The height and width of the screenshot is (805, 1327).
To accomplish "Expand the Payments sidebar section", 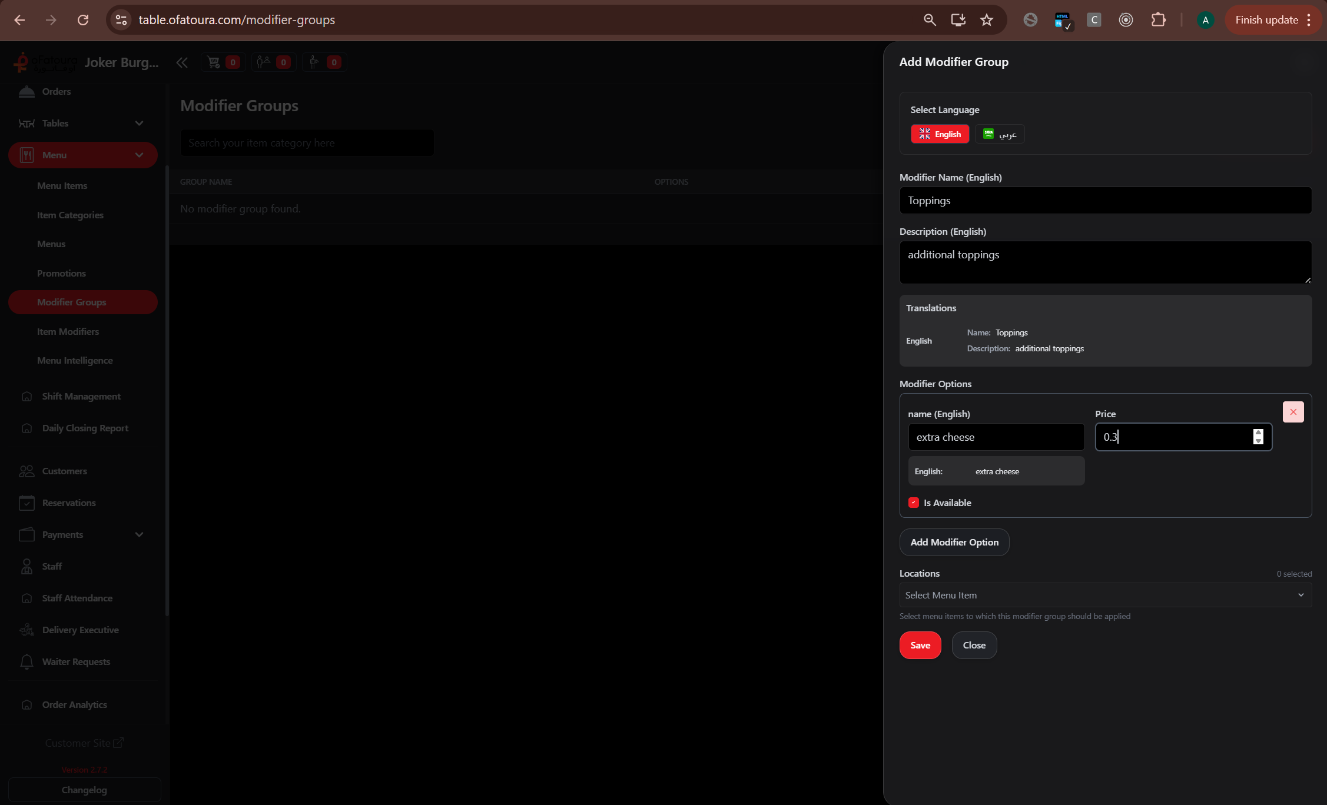I will click(x=139, y=534).
